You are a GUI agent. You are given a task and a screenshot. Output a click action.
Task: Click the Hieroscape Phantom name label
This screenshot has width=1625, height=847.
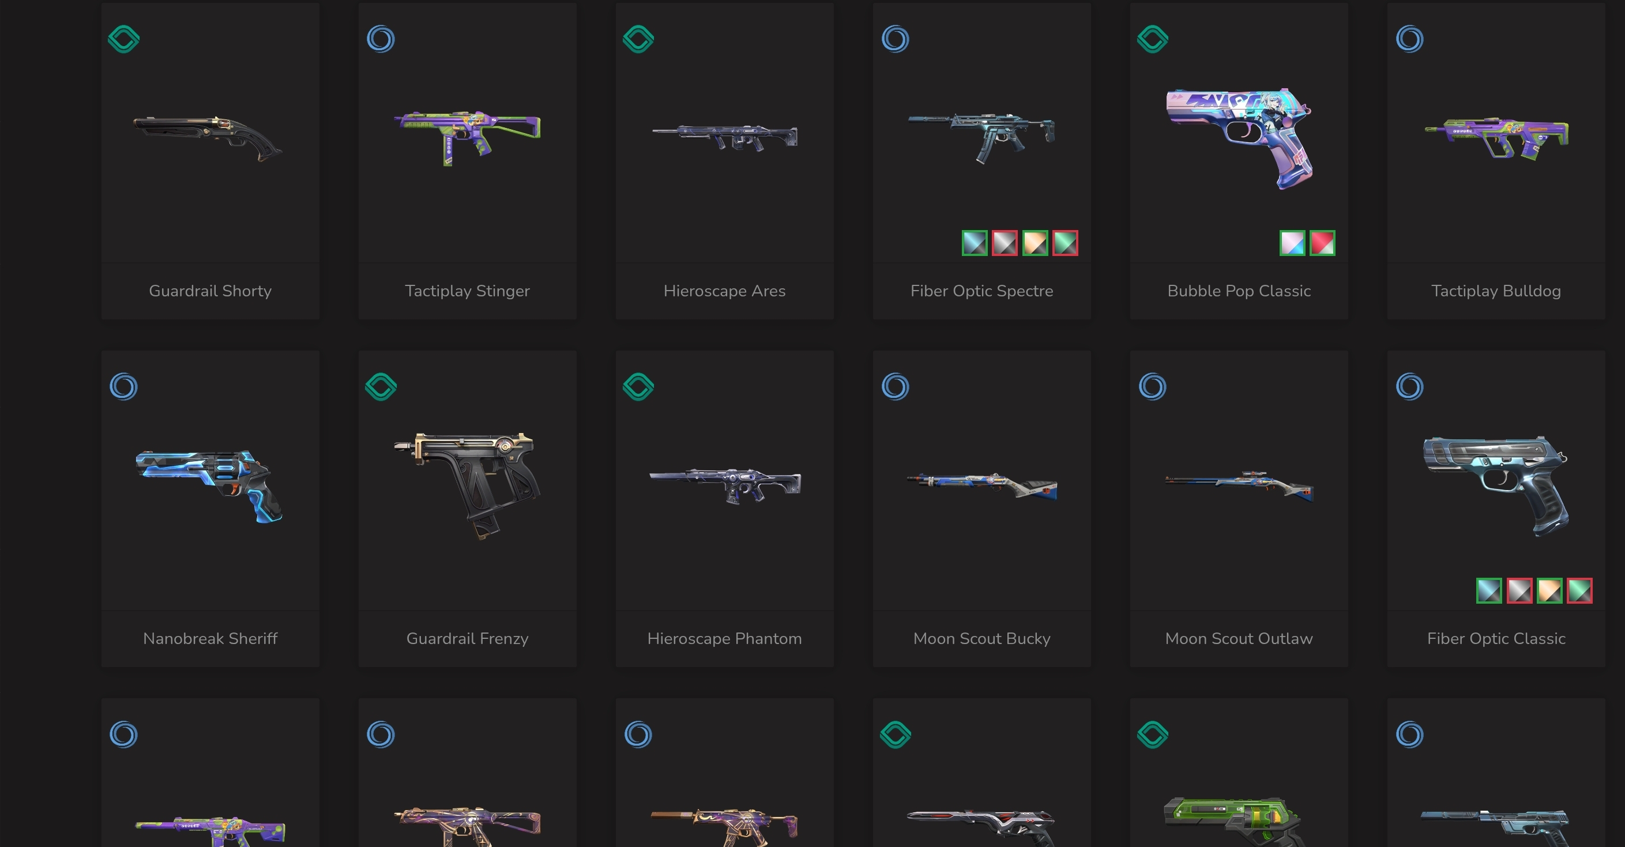tap(724, 638)
